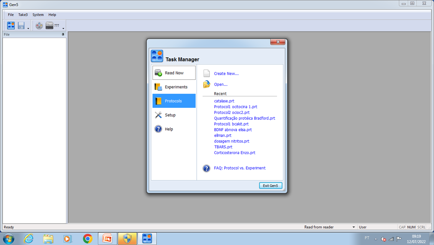Click the security shield icon in taskbar
This screenshot has width=434, height=245.
tap(127, 239)
